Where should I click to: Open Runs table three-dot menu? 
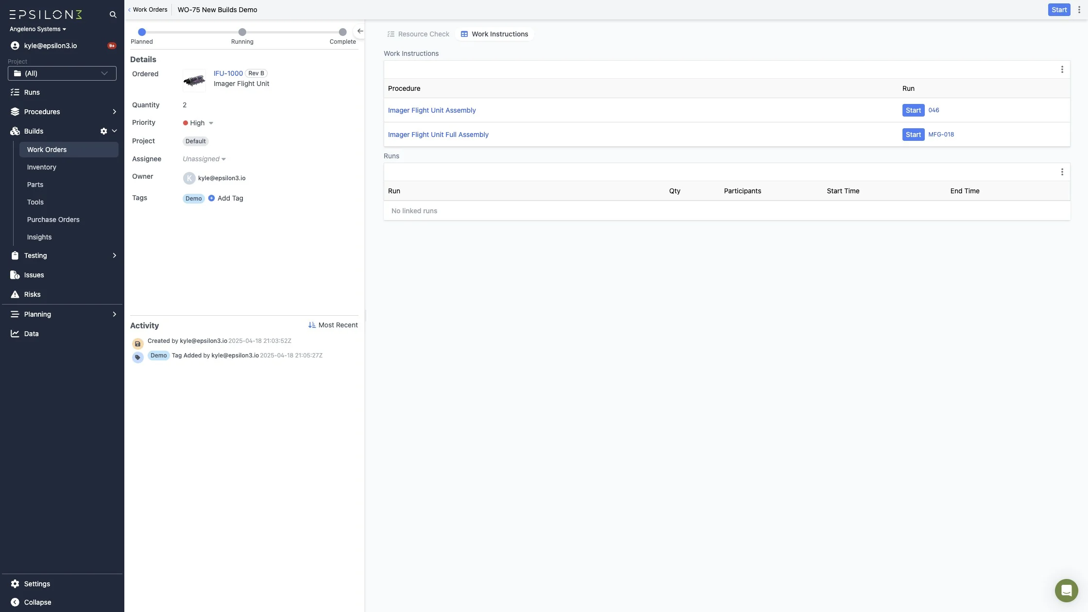pyautogui.click(x=1062, y=172)
